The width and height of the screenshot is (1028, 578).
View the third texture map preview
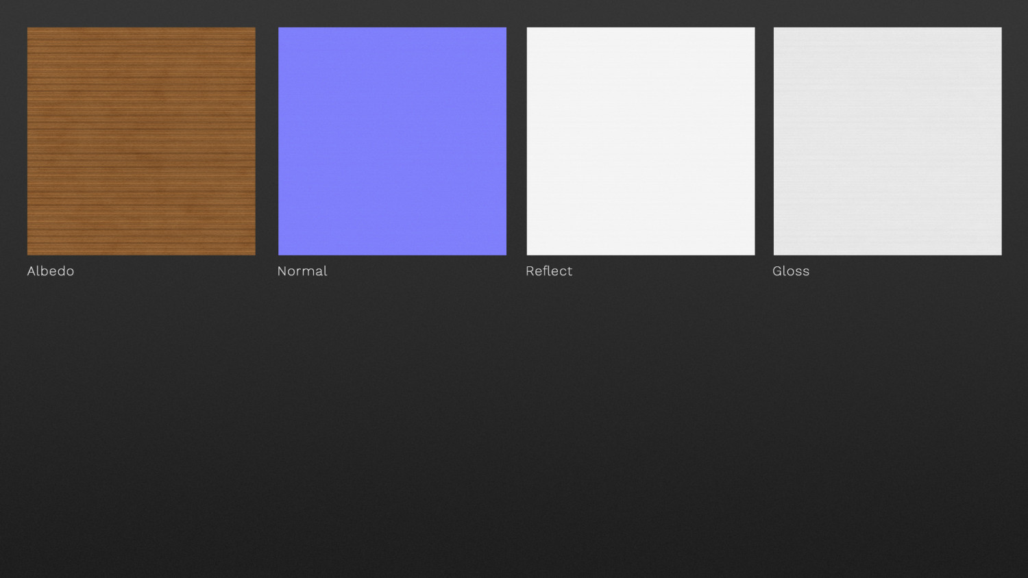(x=640, y=141)
